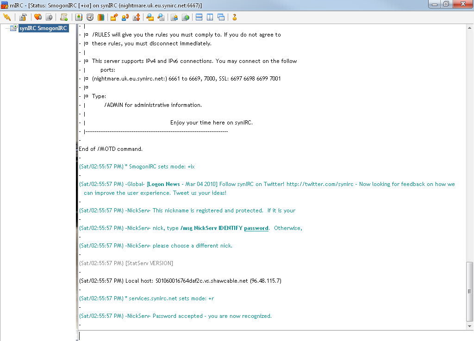Open the Address Book icon
This screenshot has width=474, height=341.
click(79, 17)
